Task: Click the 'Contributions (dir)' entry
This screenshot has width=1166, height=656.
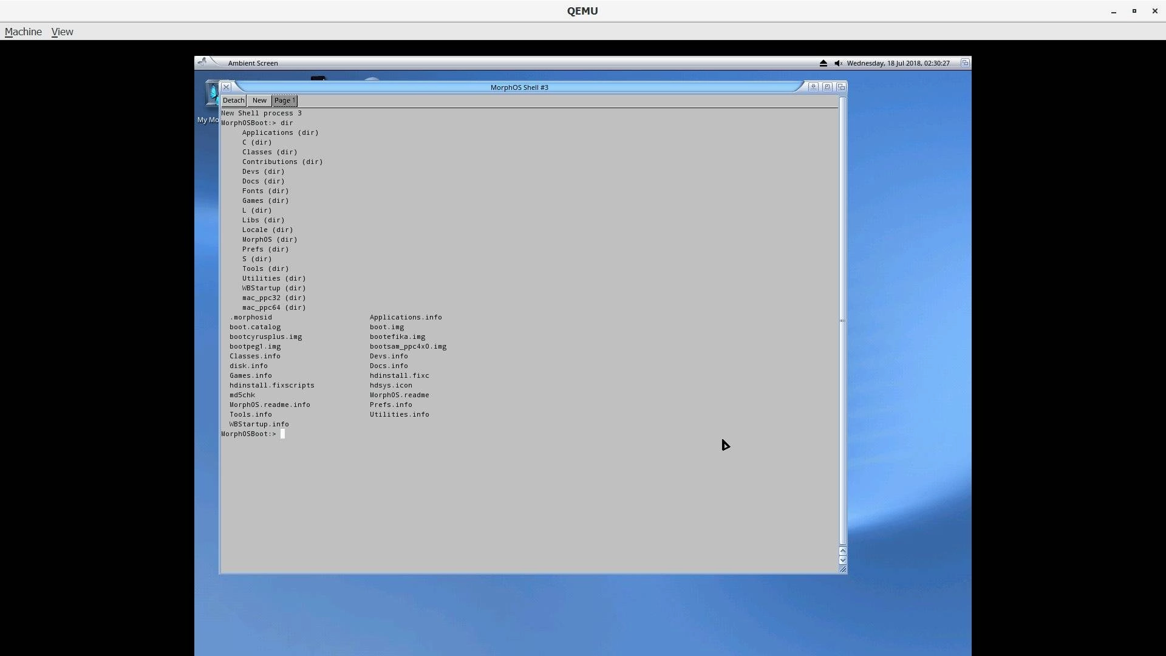Action: (x=282, y=162)
